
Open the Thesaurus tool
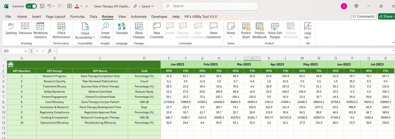pyautogui.click(x=25, y=29)
